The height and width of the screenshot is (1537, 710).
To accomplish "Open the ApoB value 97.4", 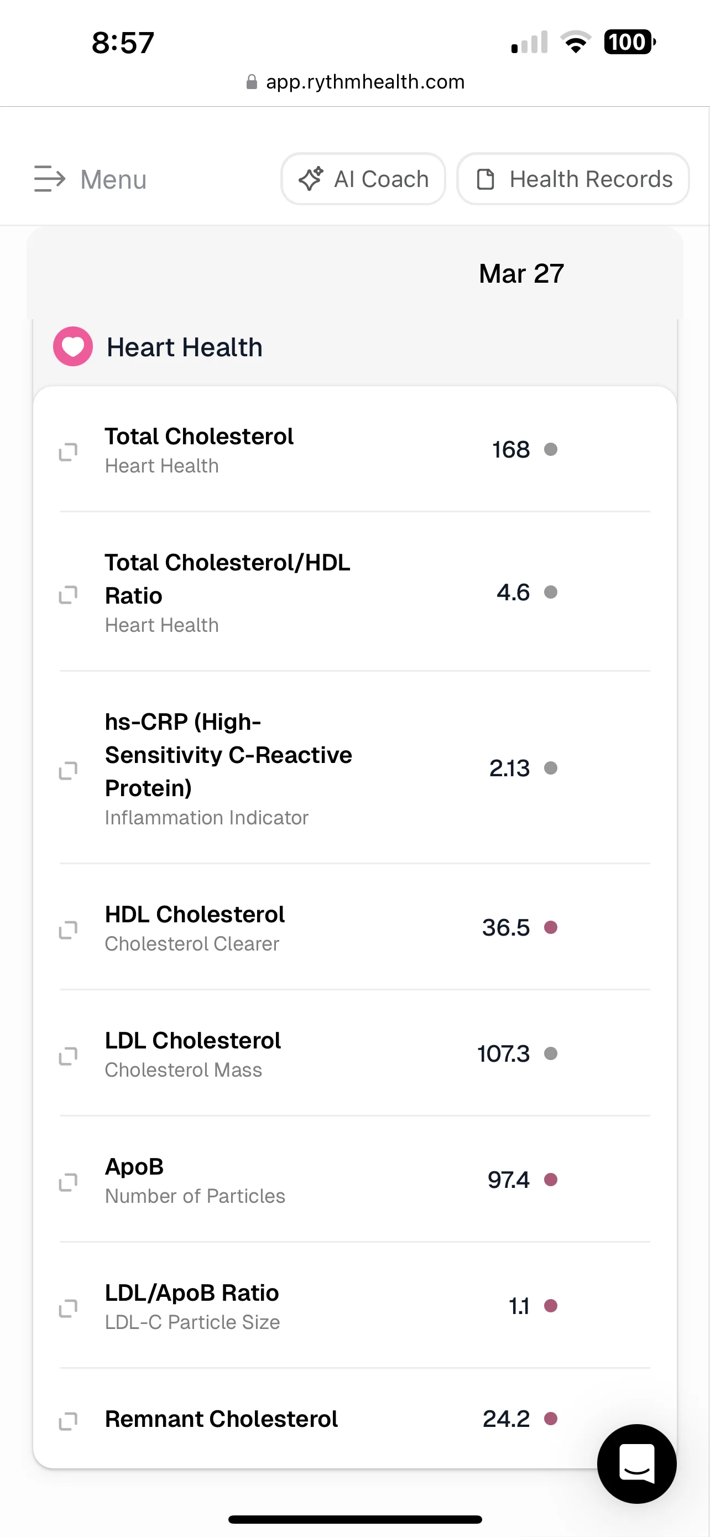I will pos(508,1180).
